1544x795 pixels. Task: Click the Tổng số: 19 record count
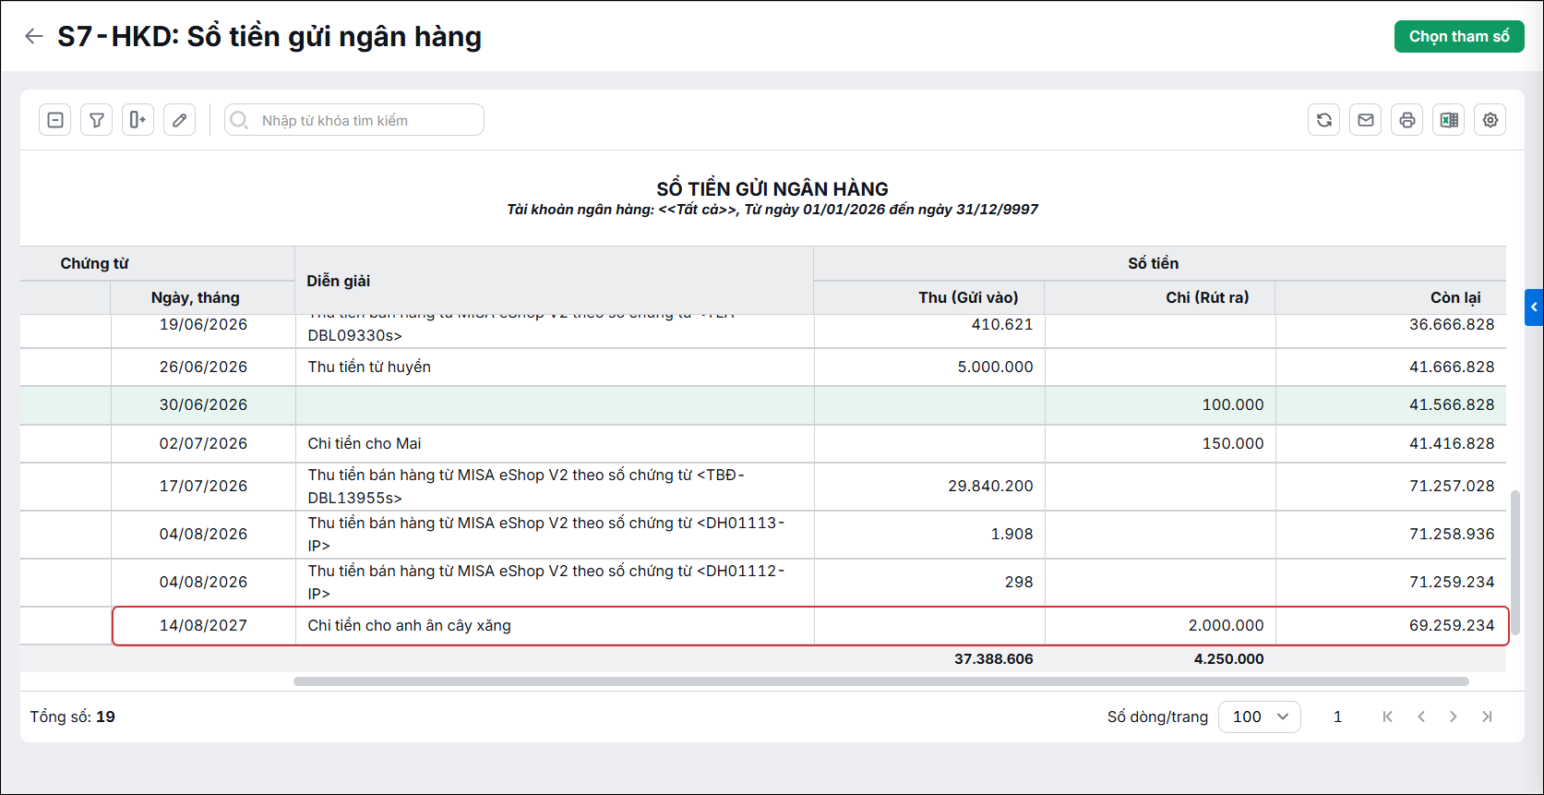pos(73,717)
